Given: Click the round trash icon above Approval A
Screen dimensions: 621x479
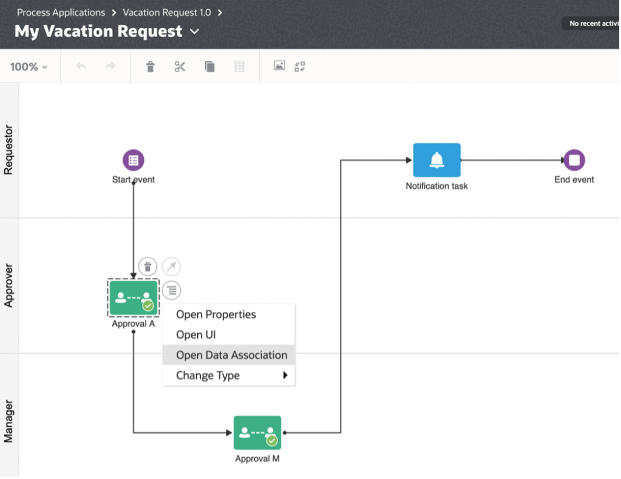Looking at the screenshot, I should [x=148, y=266].
